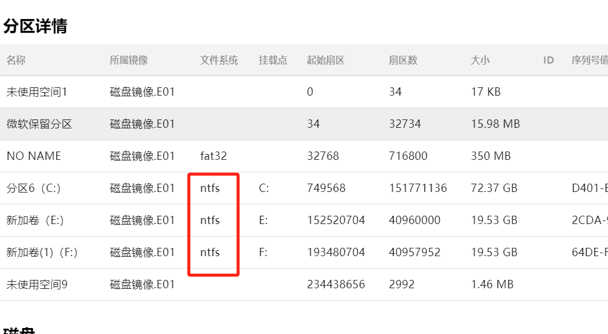This screenshot has height=334, width=608.
Task: Click the 15.98 MB size cell
Action: (x=495, y=124)
